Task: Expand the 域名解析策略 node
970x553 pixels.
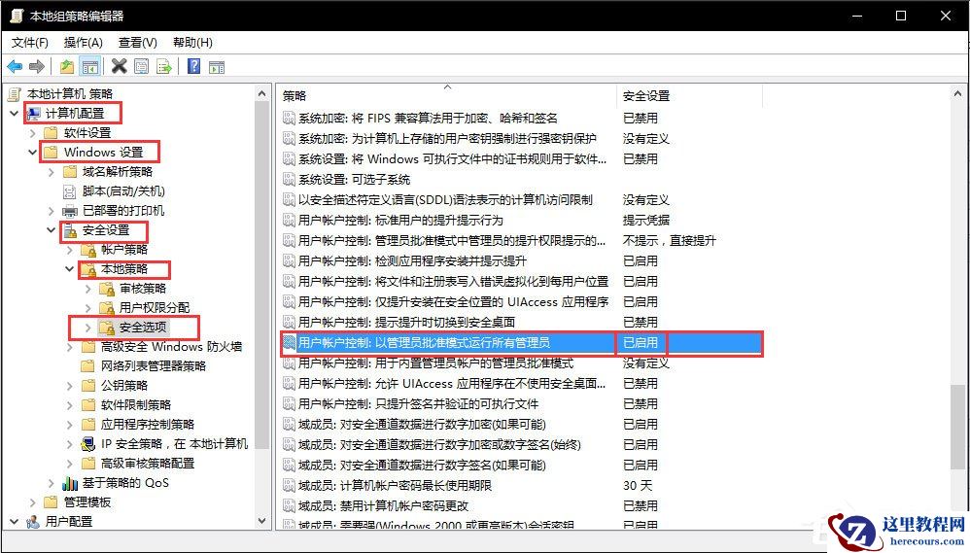Action: pos(52,172)
